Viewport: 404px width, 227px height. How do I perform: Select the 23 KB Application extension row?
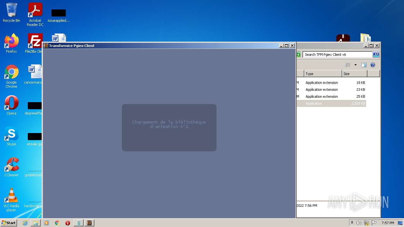tap(331, 90)
